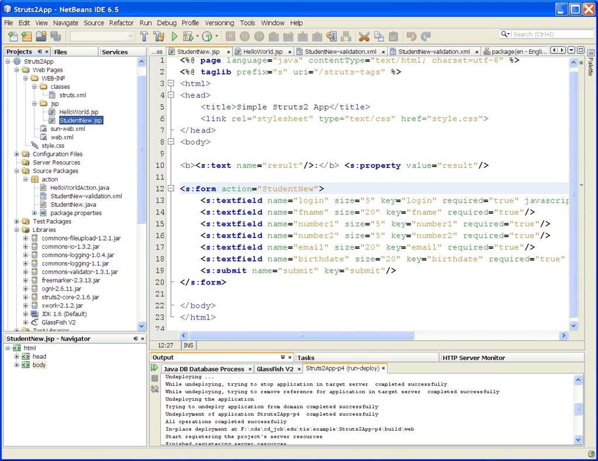The image size is (598, 461).
Task: Select the body node in Navigator
Action: click(39, 365)
